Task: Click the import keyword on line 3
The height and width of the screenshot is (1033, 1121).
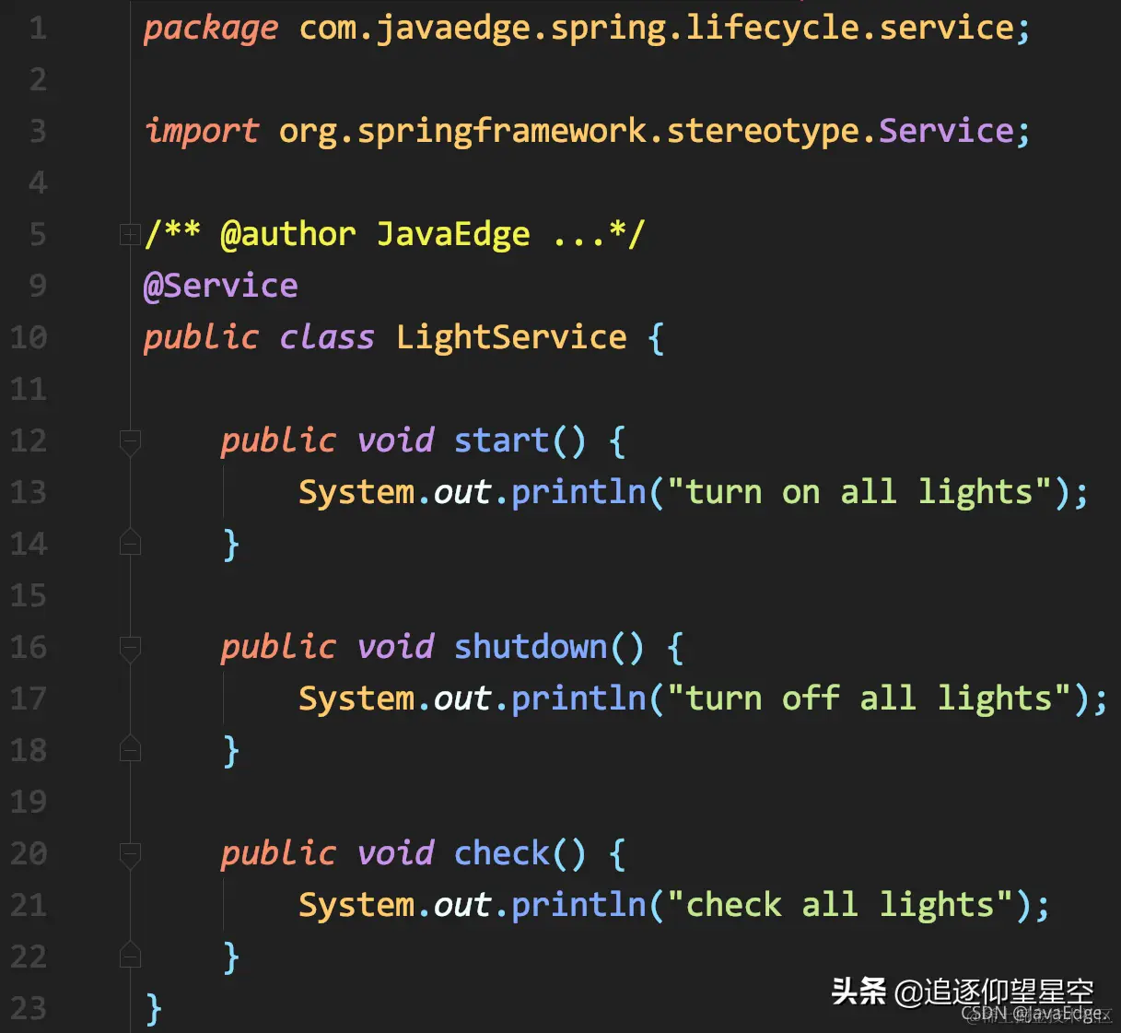Action: (202, 131)
